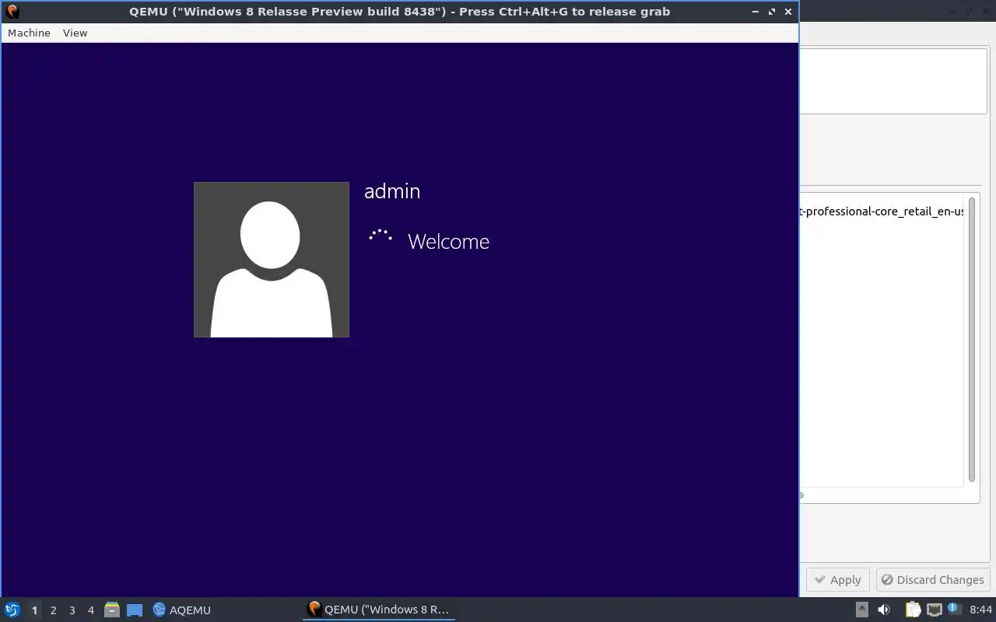Minimize the QEMU window
This screenshot has height=622, width=996.
pyautogui.click(x=756, y=12)
